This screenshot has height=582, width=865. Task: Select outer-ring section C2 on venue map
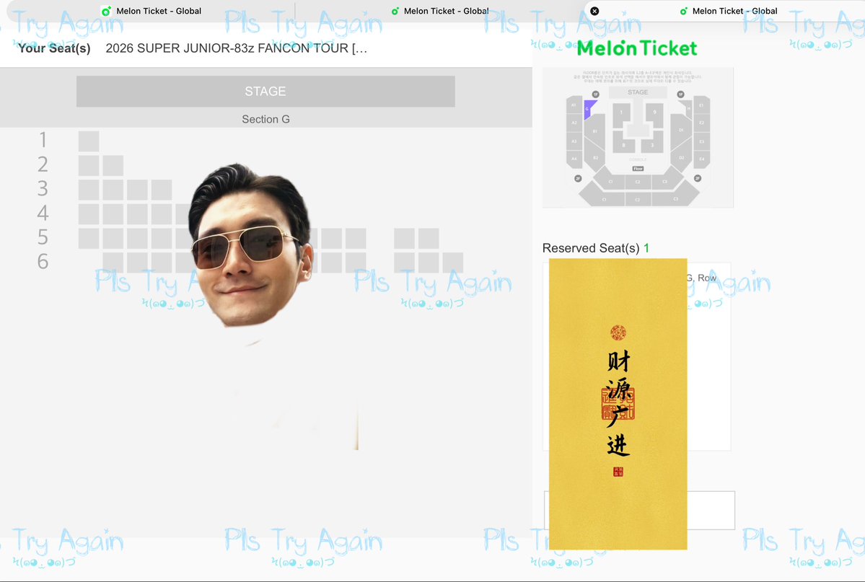tap(638, 200)
